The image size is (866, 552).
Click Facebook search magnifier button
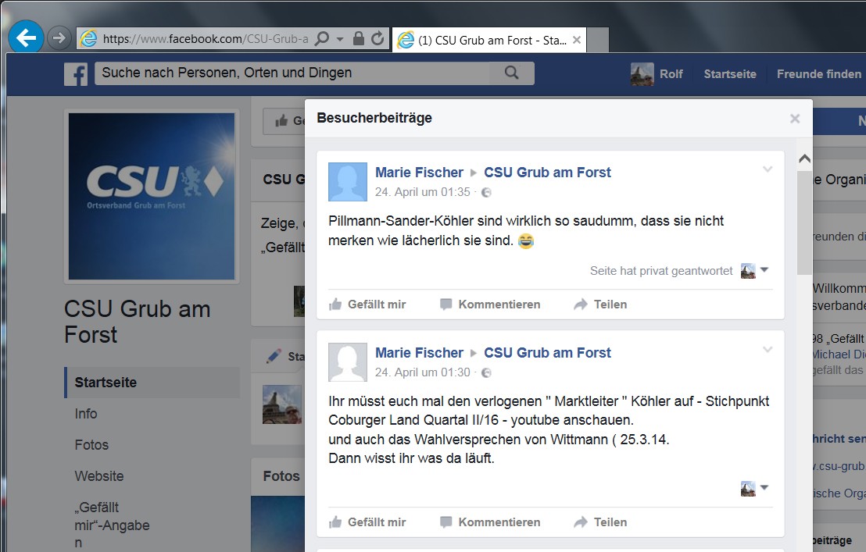(x=512, y=73)
